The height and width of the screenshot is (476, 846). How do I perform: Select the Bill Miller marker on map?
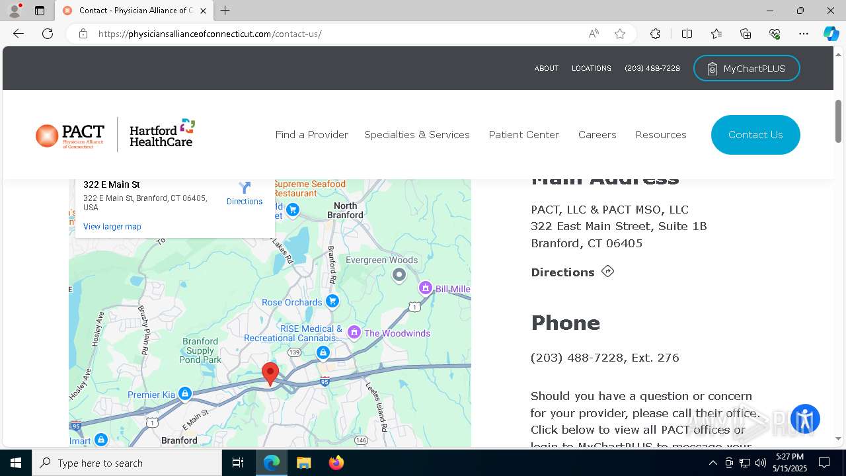coord(426,288)
